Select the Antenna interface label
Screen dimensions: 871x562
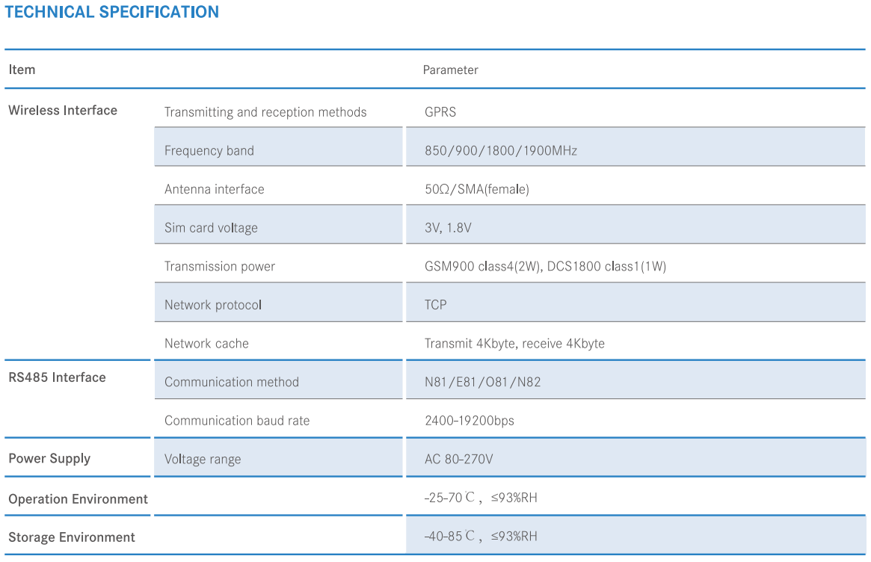click(x=214, y=189)
